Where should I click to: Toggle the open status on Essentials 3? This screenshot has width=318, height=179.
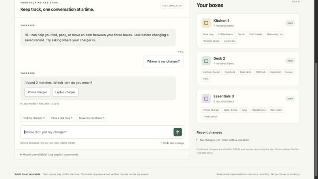pyautogui.click(x=290, y=99)
